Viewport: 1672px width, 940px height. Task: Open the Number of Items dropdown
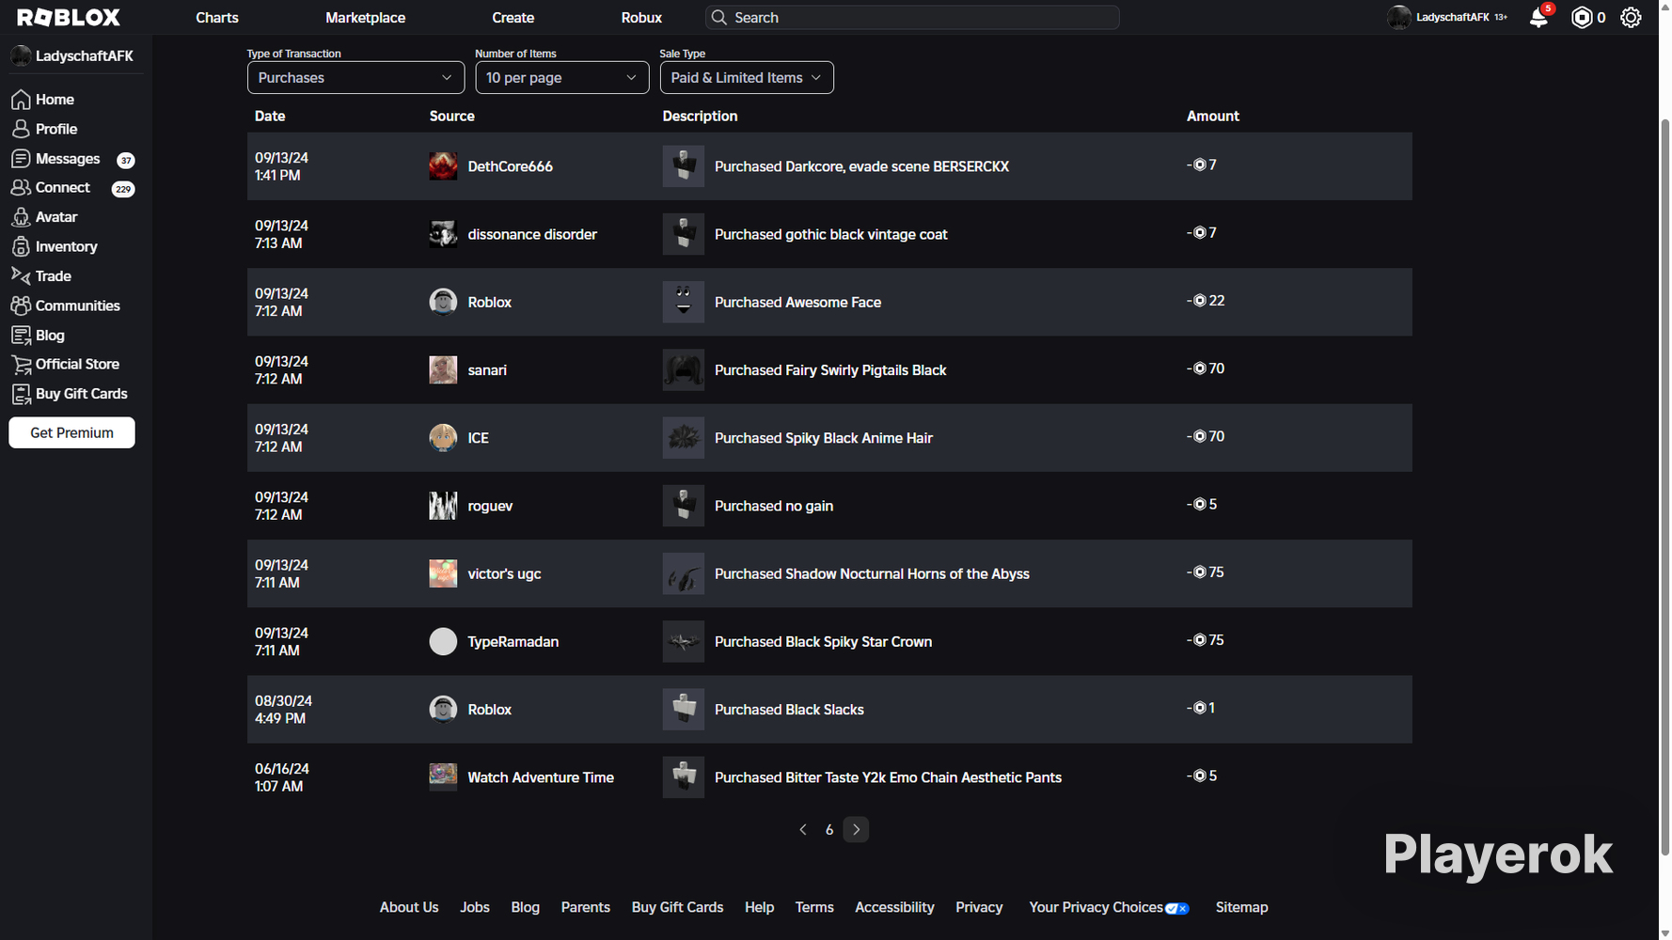click(561, 77)
